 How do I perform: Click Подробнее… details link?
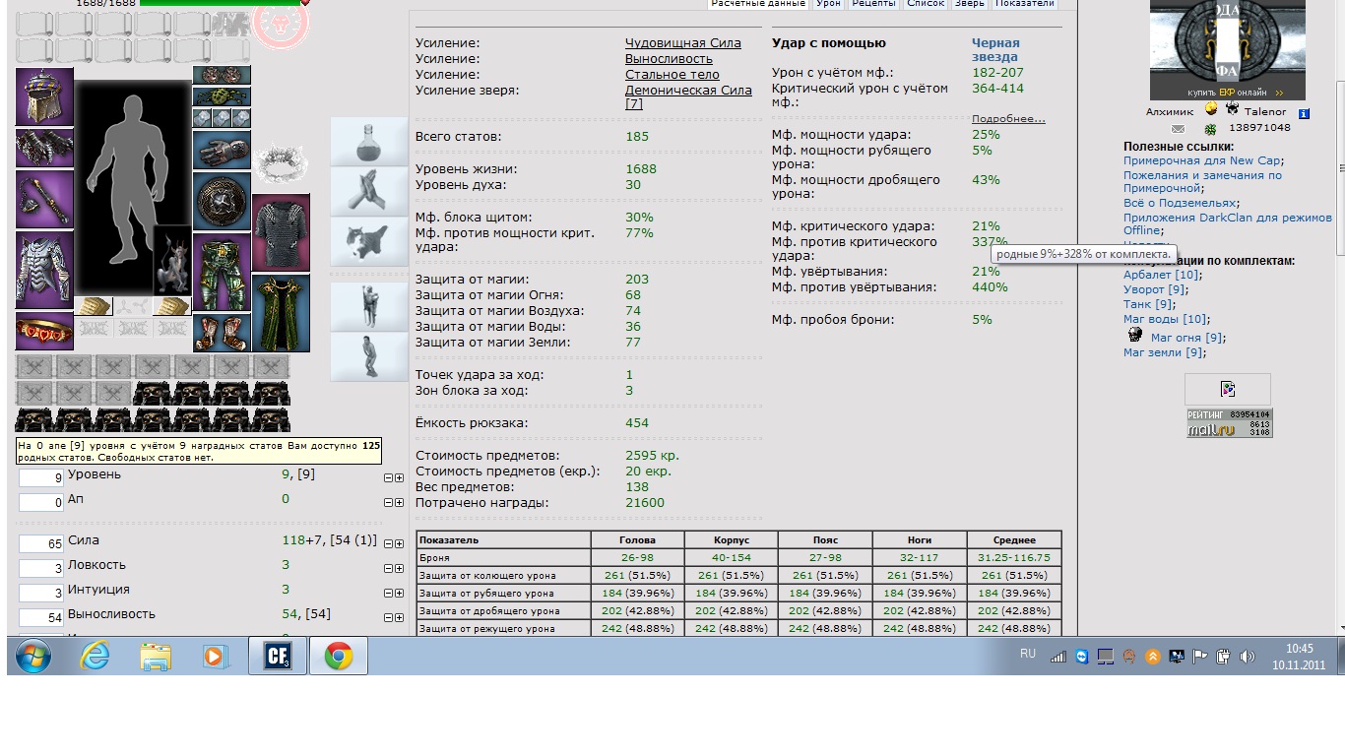point(1008,119)
